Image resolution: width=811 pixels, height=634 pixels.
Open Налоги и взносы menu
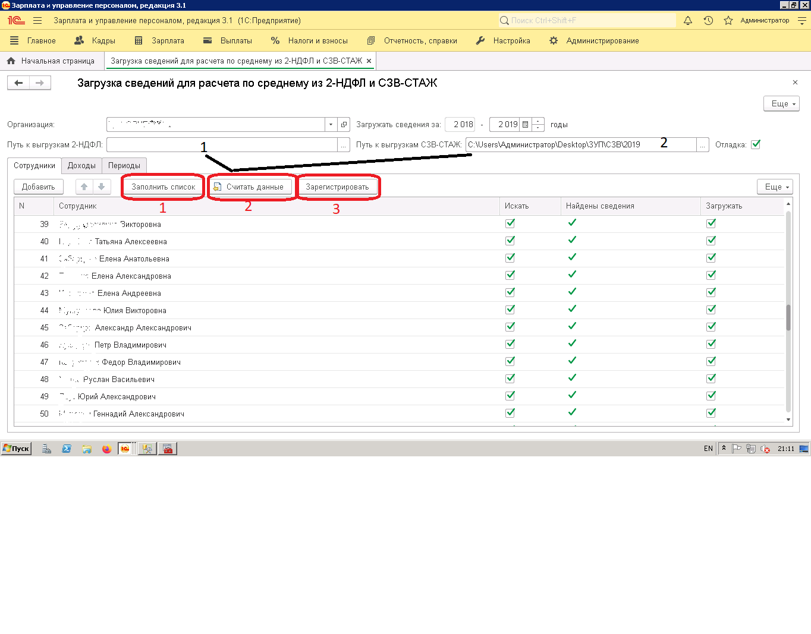(x=309, y=40)
